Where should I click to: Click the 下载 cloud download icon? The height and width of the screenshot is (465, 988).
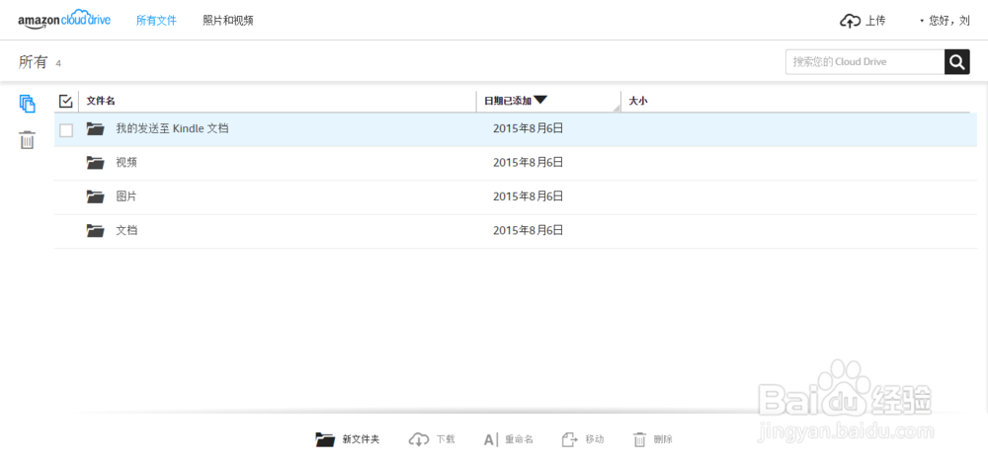(419, 439)
